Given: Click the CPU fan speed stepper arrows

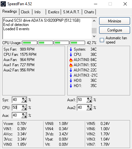Looking at the screenshot, I should pos(24,107).
